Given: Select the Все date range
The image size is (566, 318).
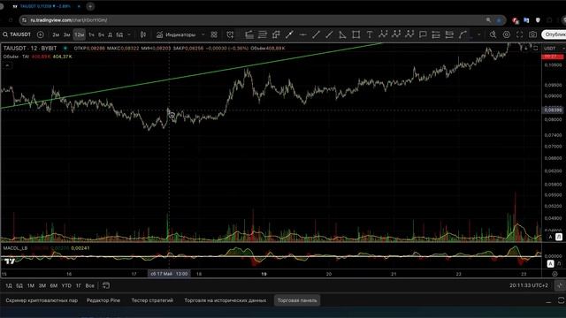Looking at the screenshot, I should pos(89,285).
